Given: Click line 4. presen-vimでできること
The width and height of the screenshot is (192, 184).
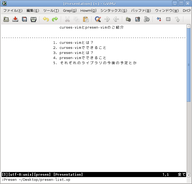Looking at the screenshot, I should click(80, 58).
